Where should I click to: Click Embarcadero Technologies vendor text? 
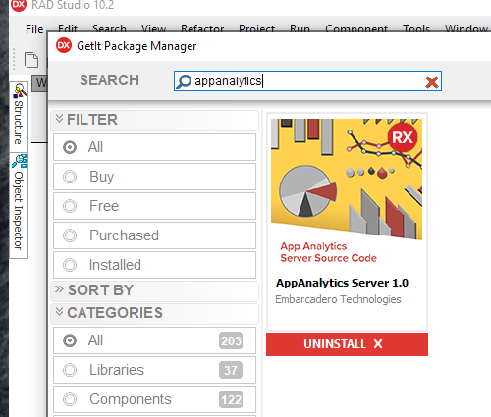pyautogui.click(x=338, y=299)
